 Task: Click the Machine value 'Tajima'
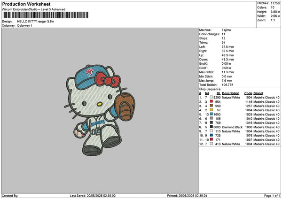click(226, 30)
